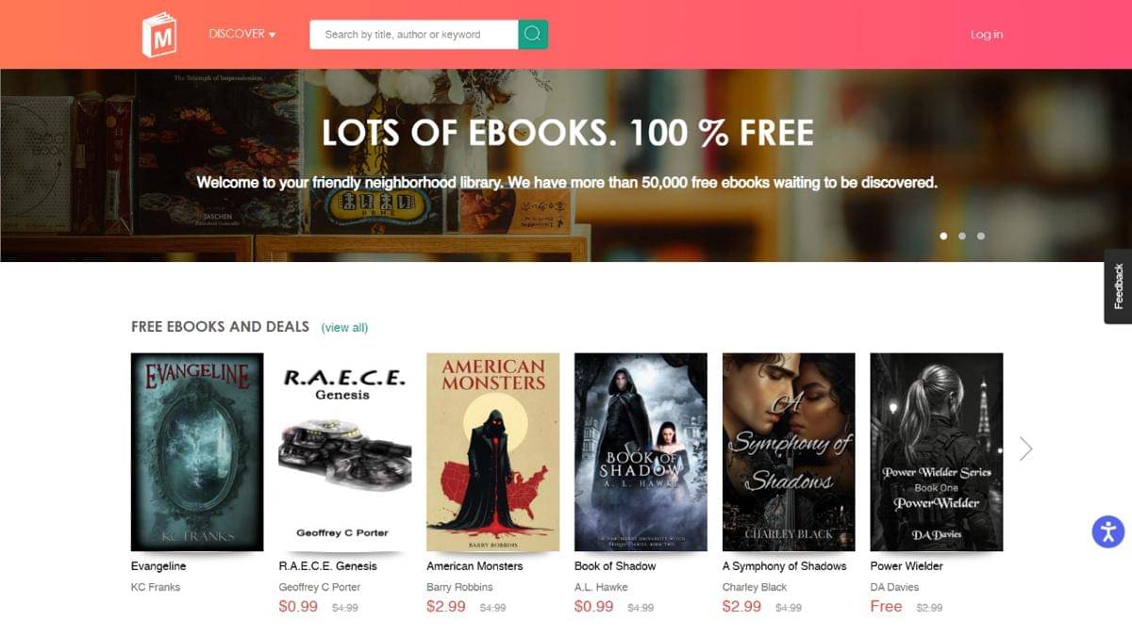
Task: Expand the Discover dropdown menu
Action: tap(242, 34)
